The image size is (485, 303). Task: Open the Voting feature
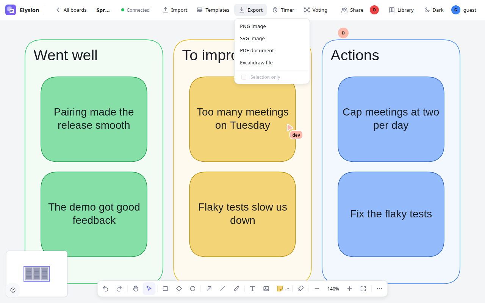[x=316, y=10]
